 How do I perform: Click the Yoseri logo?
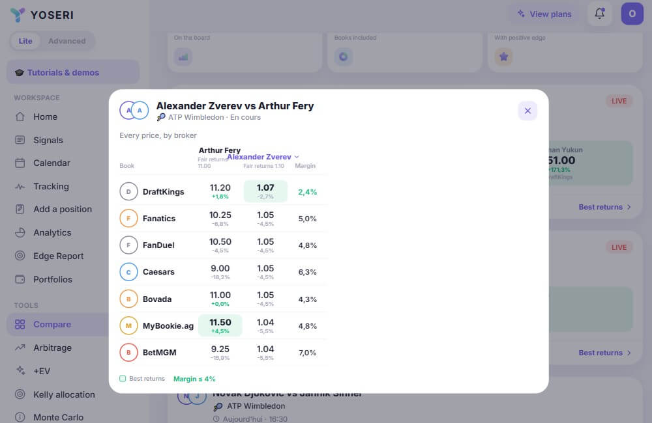(42, 15)
